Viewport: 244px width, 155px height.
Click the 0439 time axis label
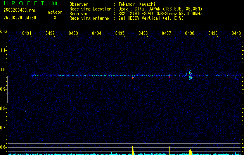coord(213,33)
